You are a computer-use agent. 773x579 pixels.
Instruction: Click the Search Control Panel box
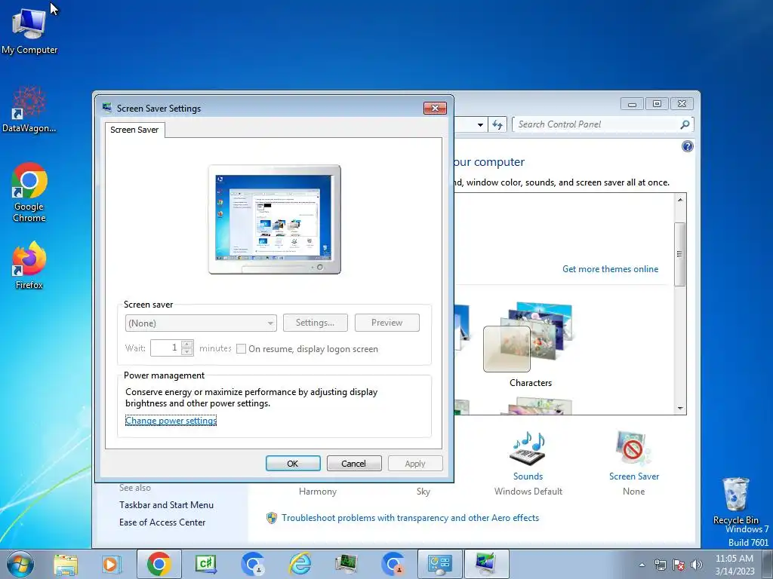596,124
